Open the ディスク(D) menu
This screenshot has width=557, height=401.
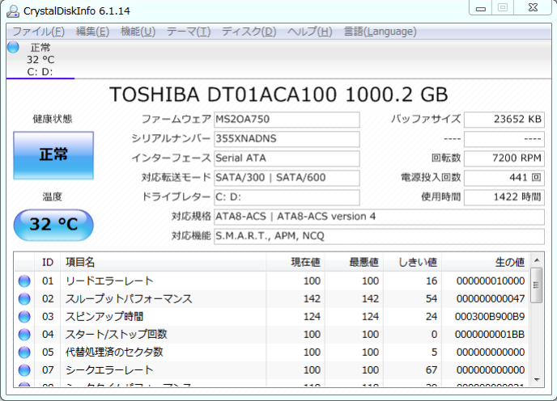point(249,32)
